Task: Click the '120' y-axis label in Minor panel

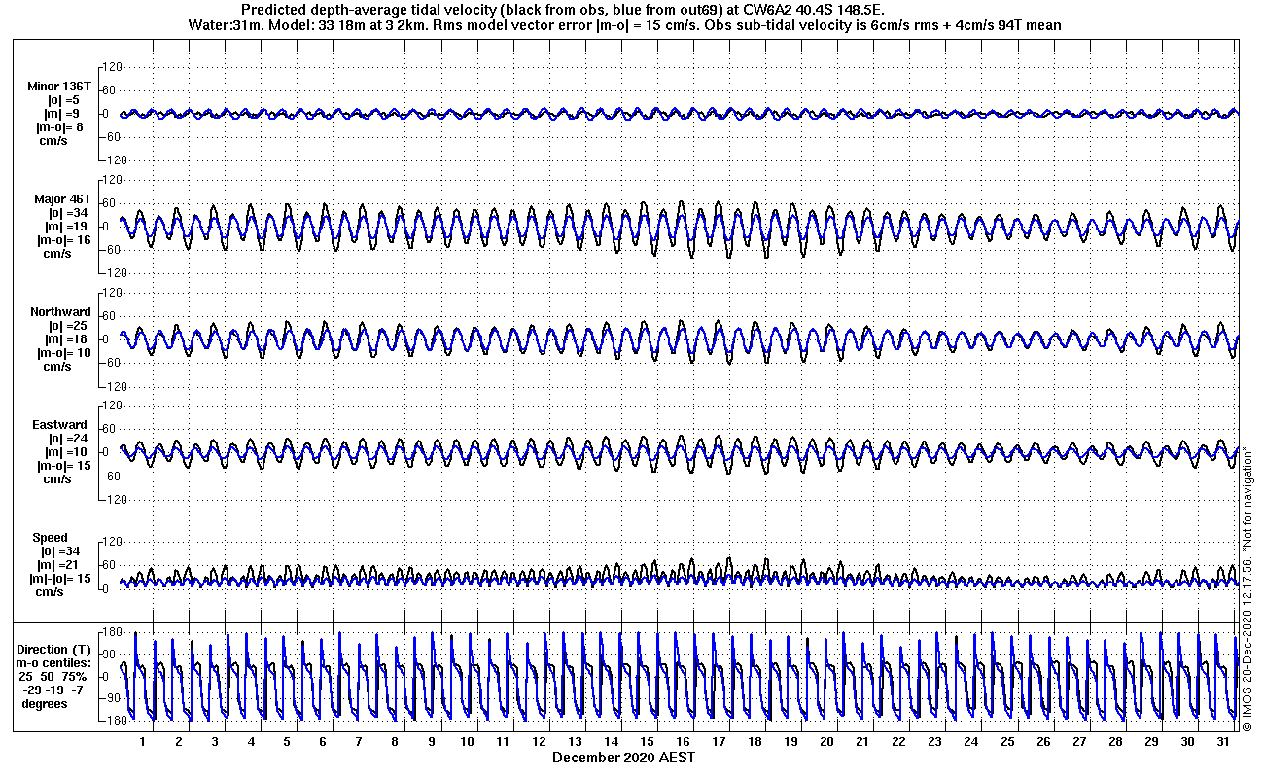Action: 110,67
